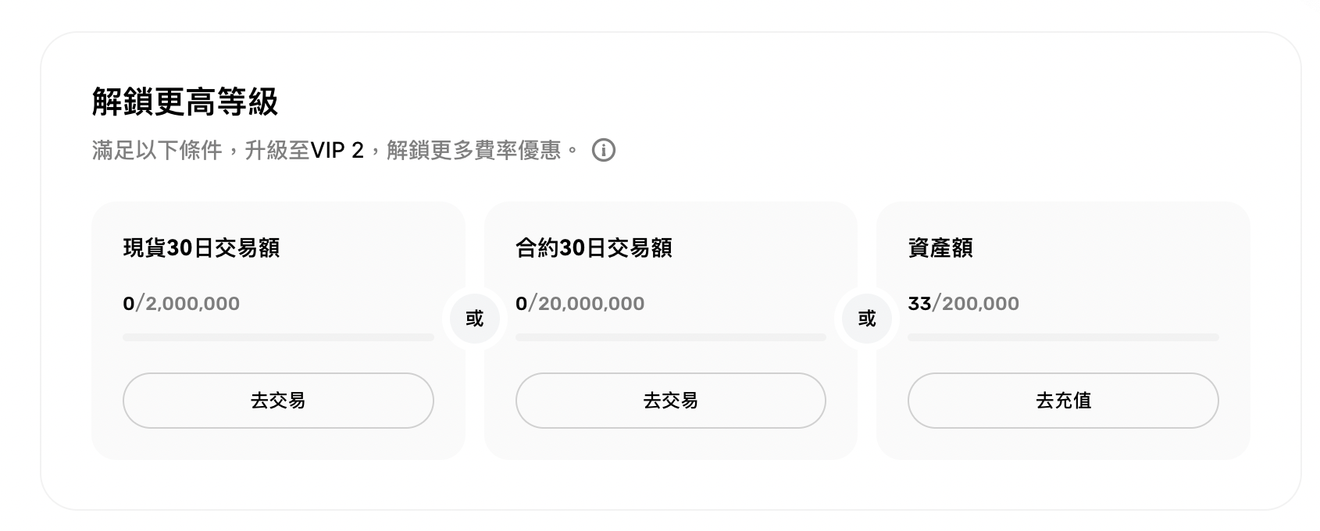Select the middle futures condition card

[x=670, y=328]
